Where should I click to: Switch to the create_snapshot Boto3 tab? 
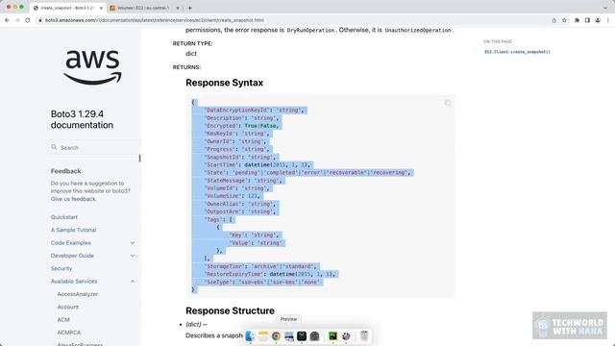[67, 8]
